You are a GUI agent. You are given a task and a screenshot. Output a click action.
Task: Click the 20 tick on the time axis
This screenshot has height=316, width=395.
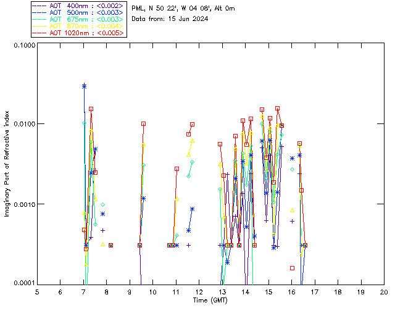[384, 292]
